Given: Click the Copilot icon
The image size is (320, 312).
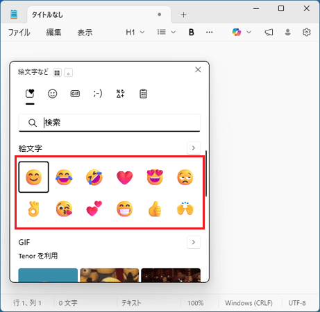Looking at the screenshot, I should coord(237,32).
